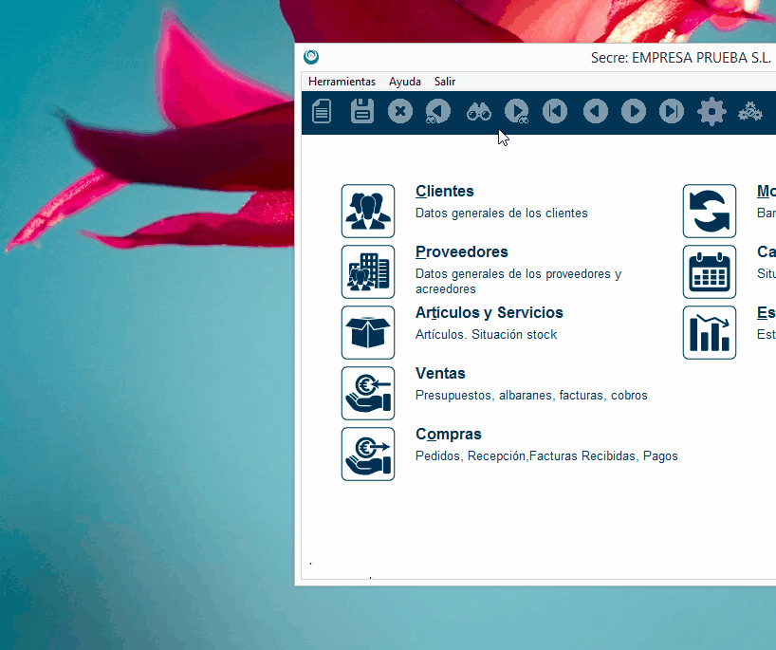Go to the first record
The height and width of the screenshot is (650, 776).
[555, 112]
